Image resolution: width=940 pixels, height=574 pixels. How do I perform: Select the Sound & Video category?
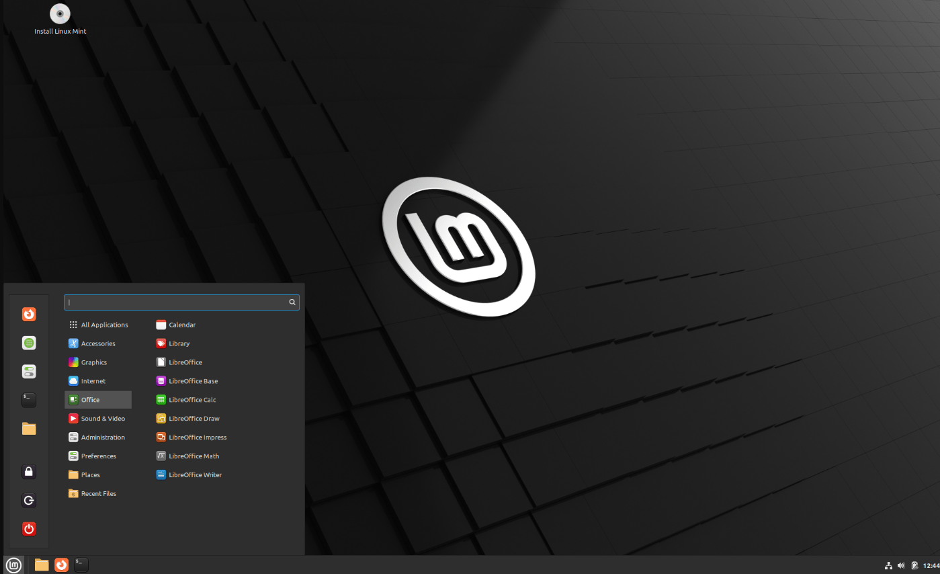tap(98, 419)
